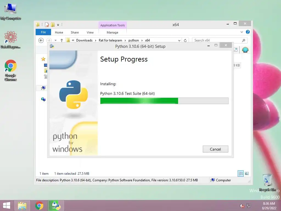281x211 pixels.
Task: Open Google Chrome desktop shortcut
Action: [x=11, y=70]
